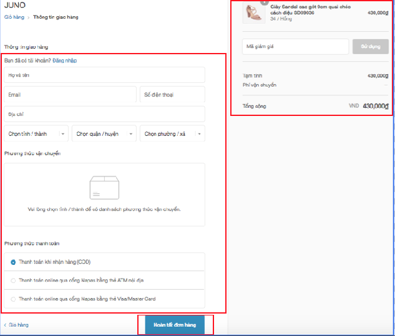The image size is (395, 336).
Task: Choose Napas ATM nội địa payment
Action: click(x=13, y=281)
